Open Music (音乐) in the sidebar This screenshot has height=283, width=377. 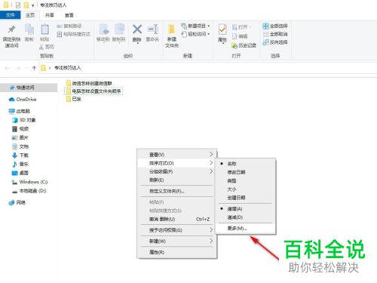(x=20, y=164)
